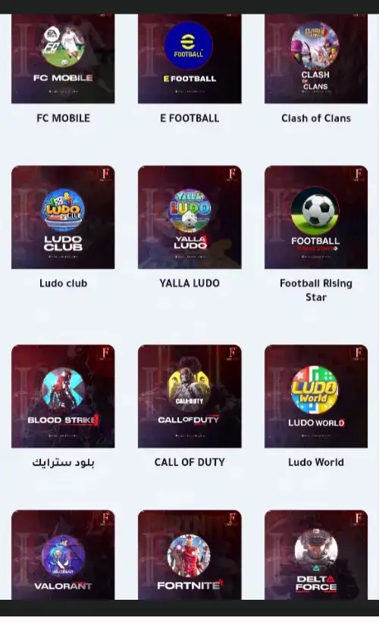
Task: Choose the YALLA LUDO icon
Action: tap(189, 211)
